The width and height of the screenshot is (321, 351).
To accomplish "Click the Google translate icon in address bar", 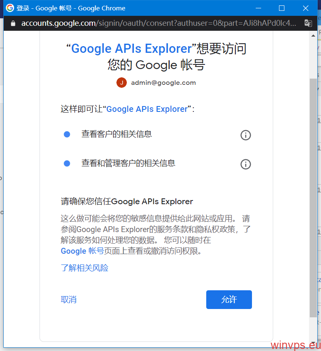I will 308,23.
